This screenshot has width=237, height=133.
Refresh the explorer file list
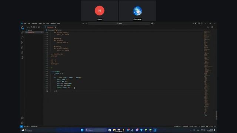click(x=36, y=27)
